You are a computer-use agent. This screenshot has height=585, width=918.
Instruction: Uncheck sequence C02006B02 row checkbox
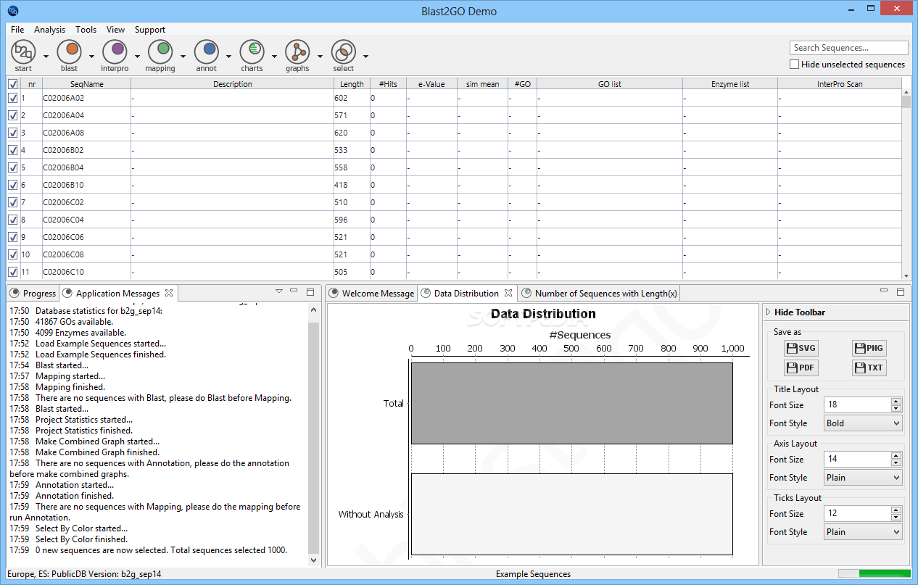pos(13,150)
